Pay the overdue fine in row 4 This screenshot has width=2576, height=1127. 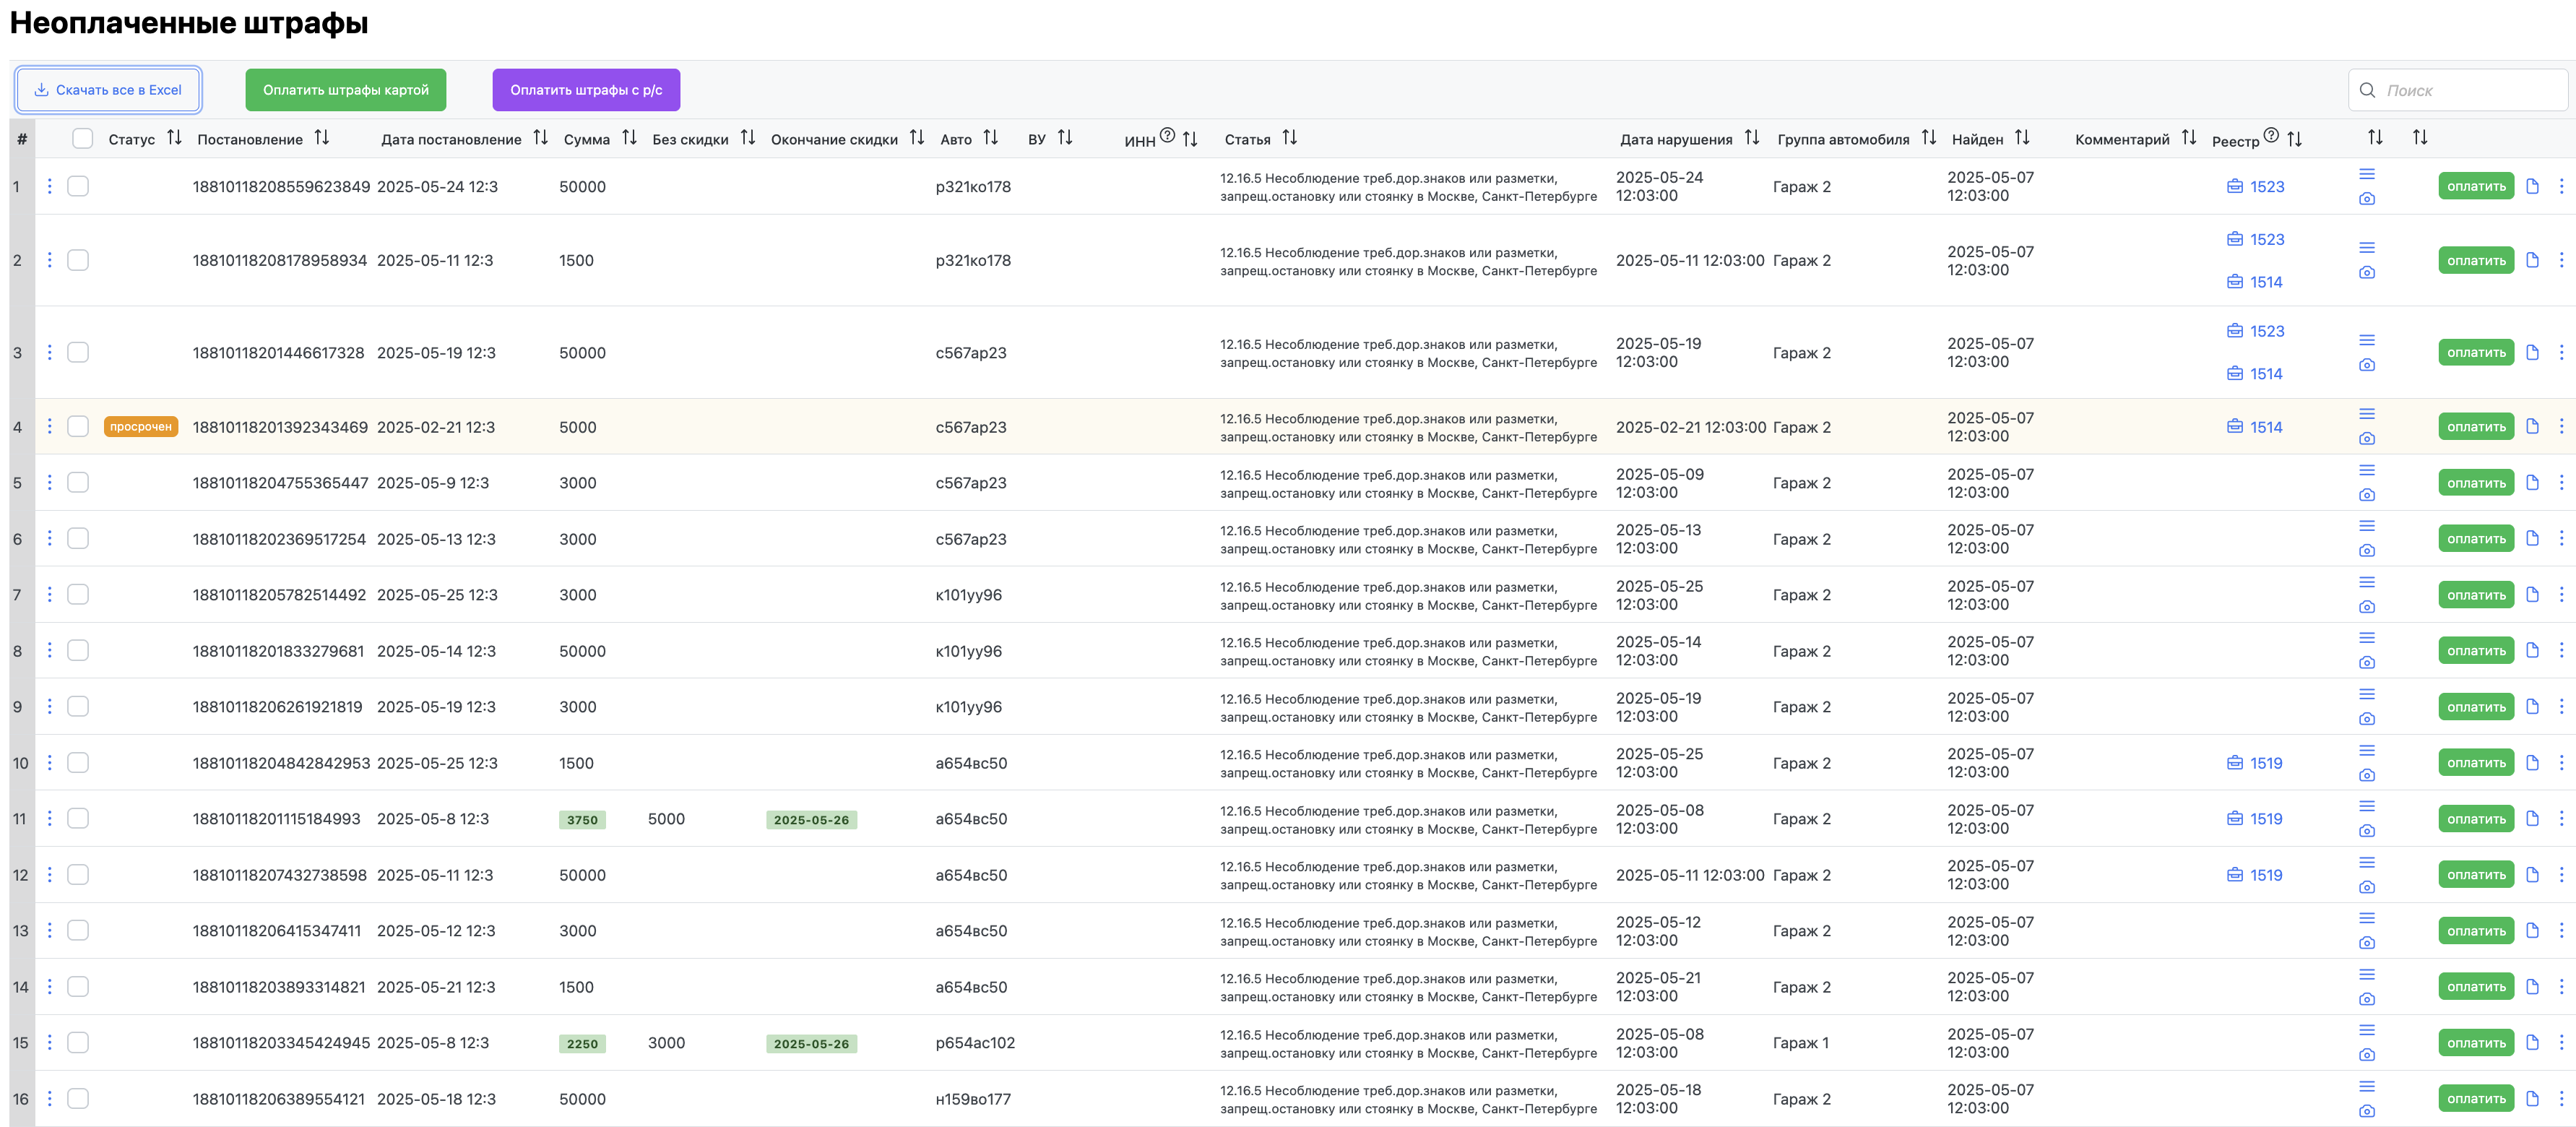click(2476, 427)
